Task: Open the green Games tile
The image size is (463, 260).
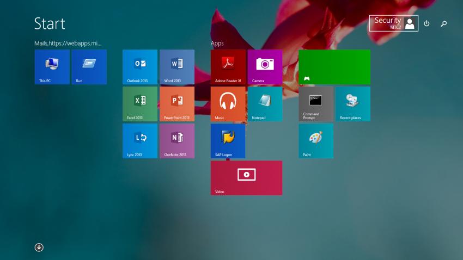Action: [334, 67]
